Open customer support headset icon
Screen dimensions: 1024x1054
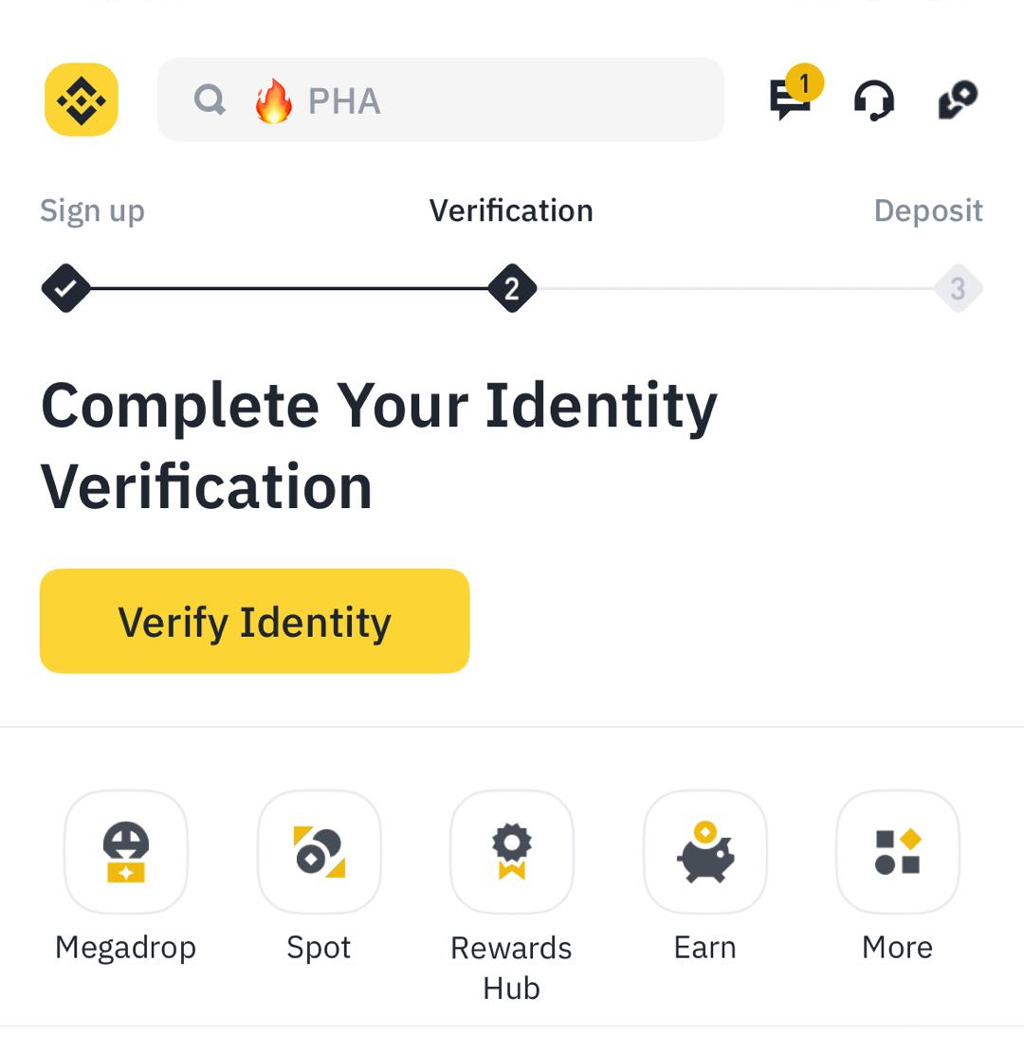[x=873, y=100]
